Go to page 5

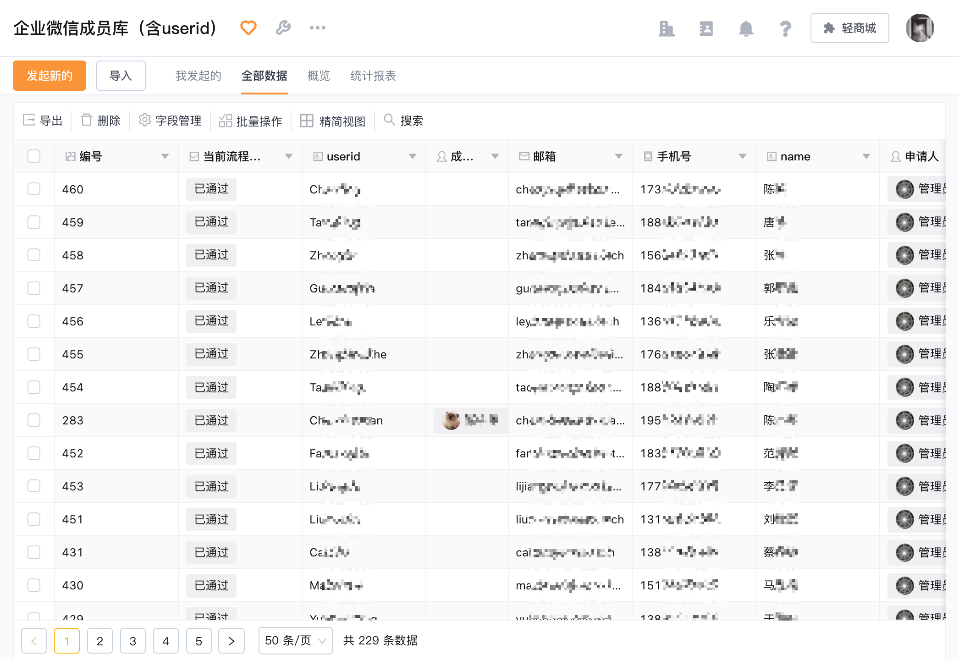[x=199, y=641]
